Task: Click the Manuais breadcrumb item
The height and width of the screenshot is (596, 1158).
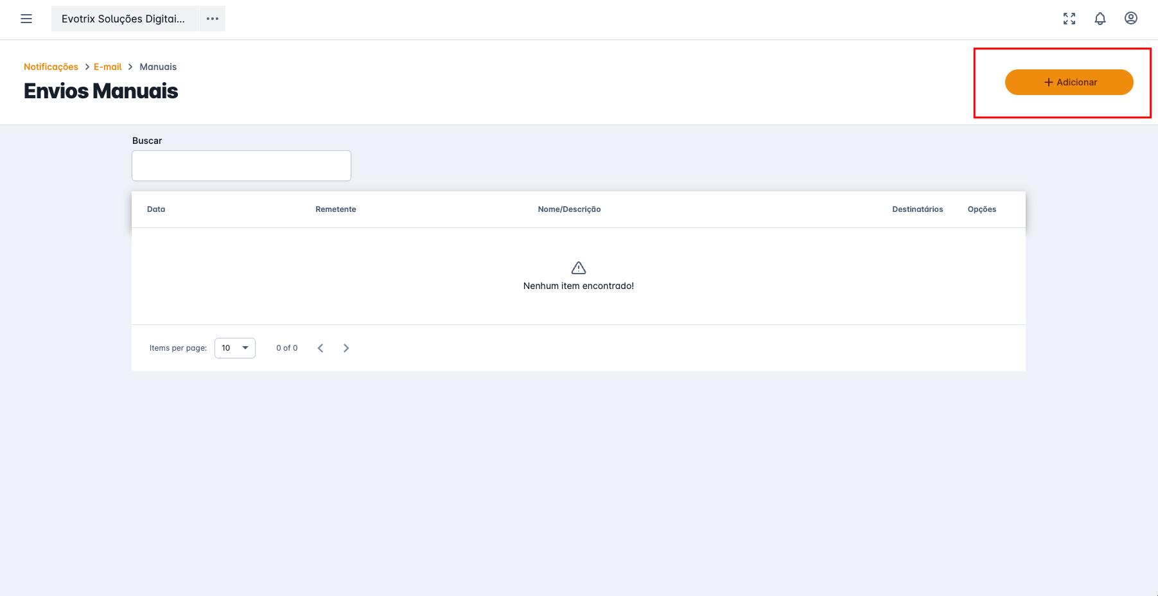Action: [158, 67]
